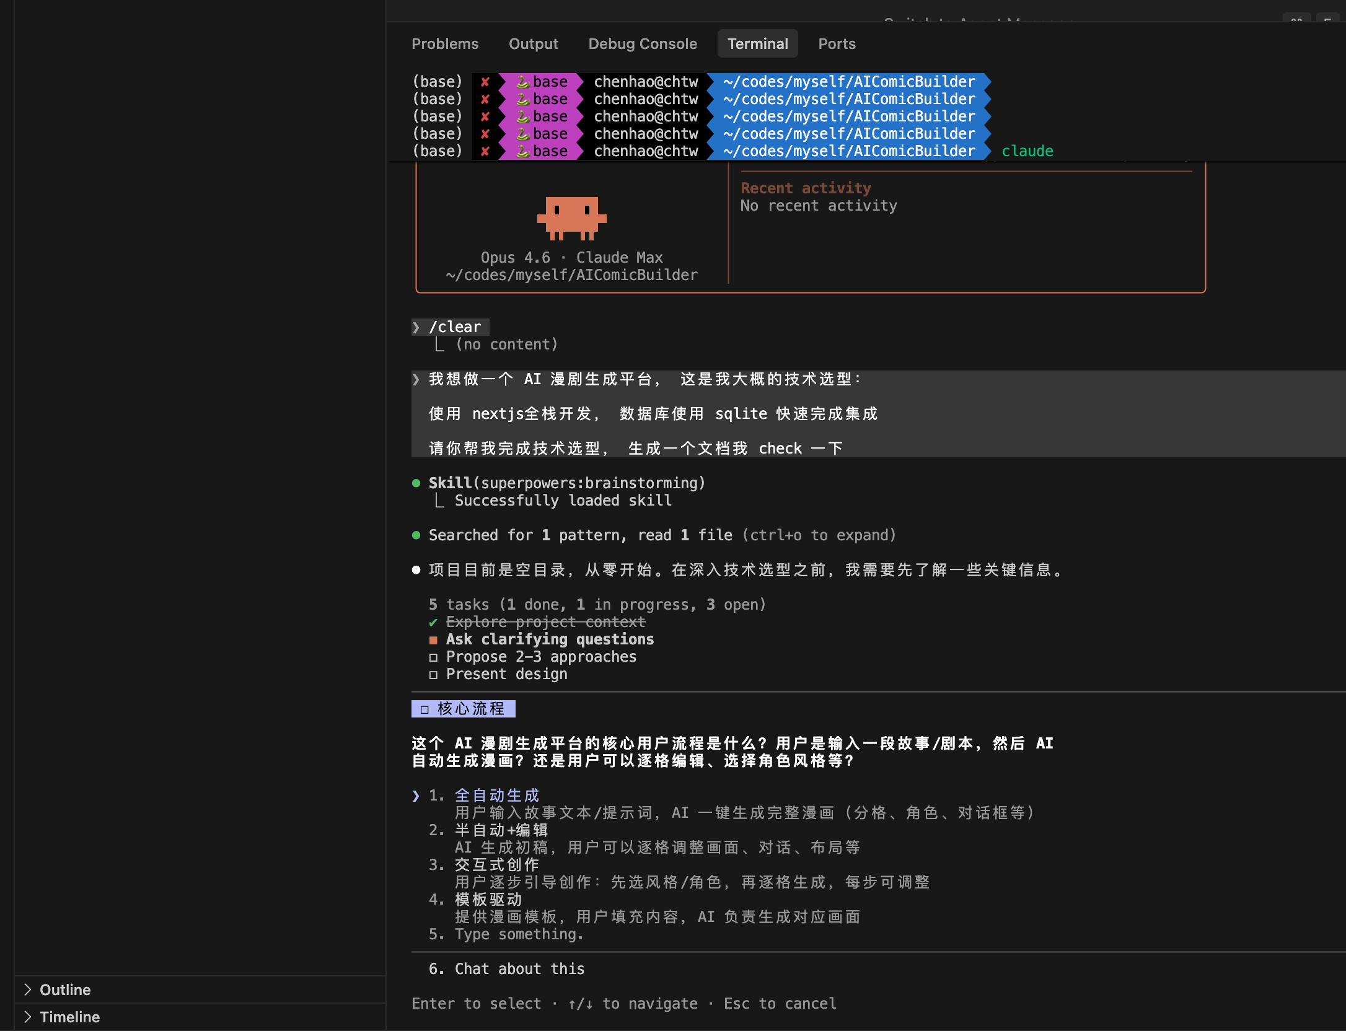Toggle the Present design task box
The width and height of the screenshot is (1346, 1031).
(433, 674)
